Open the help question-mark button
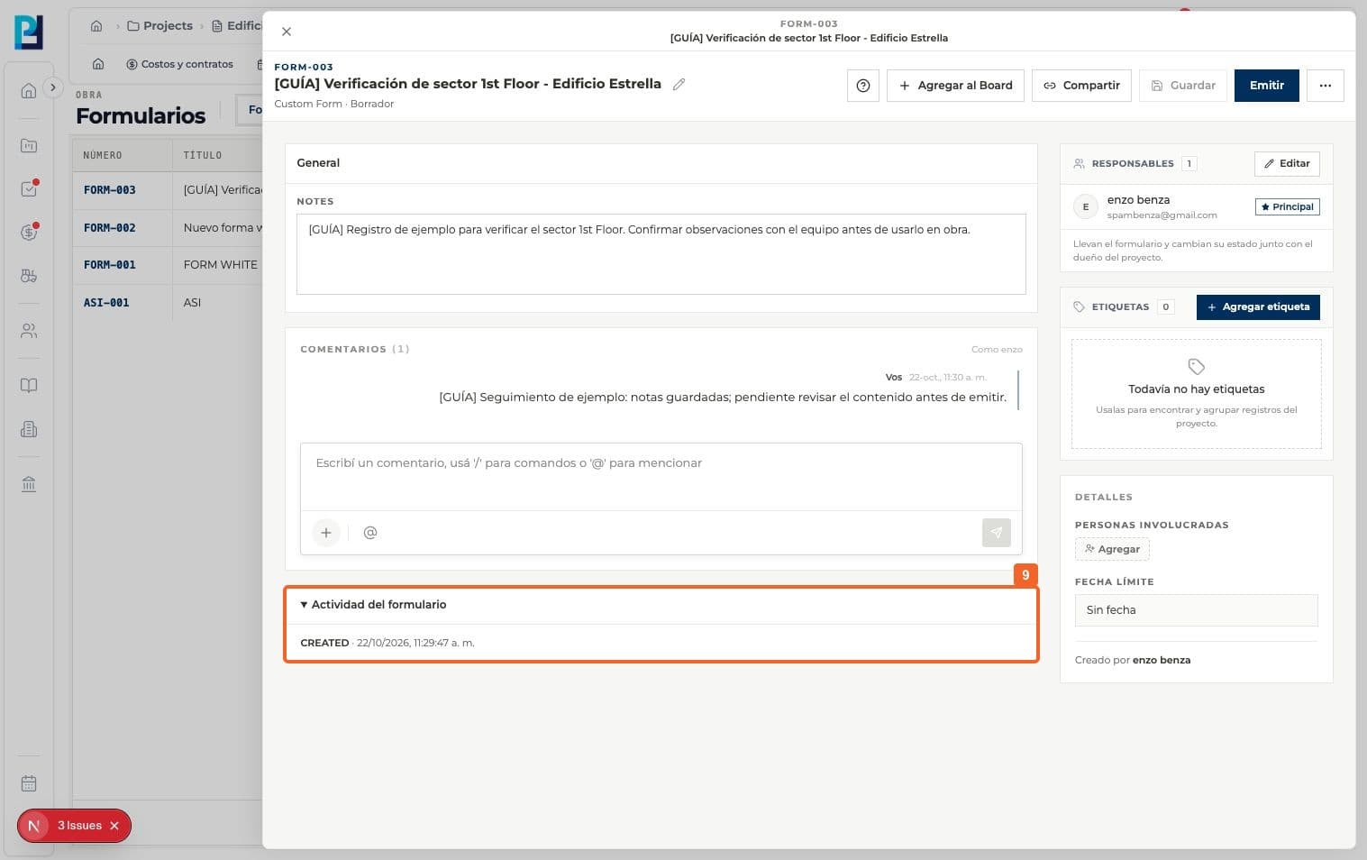Screen dimensions: 1367x860 pos(863,86)
